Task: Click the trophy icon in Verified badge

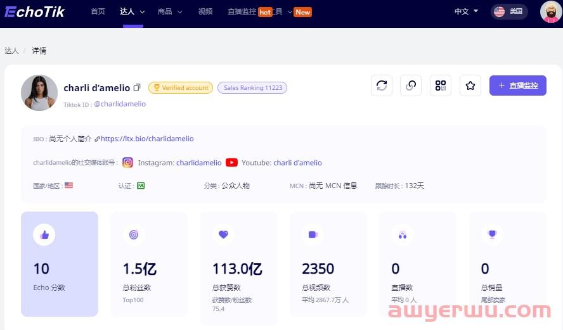Action: [156, 87]
